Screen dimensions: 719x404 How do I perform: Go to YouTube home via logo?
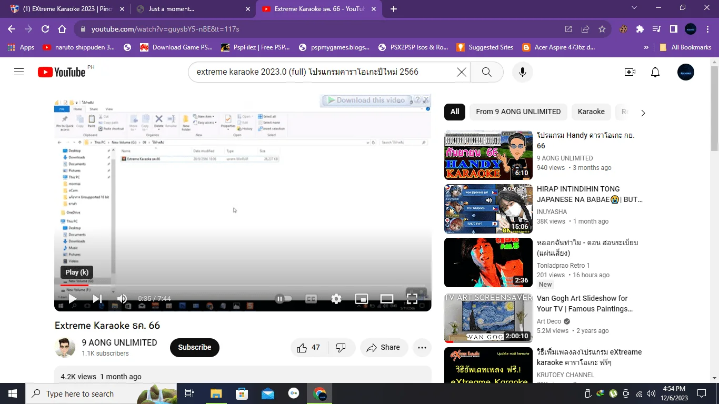click(62, 72)
